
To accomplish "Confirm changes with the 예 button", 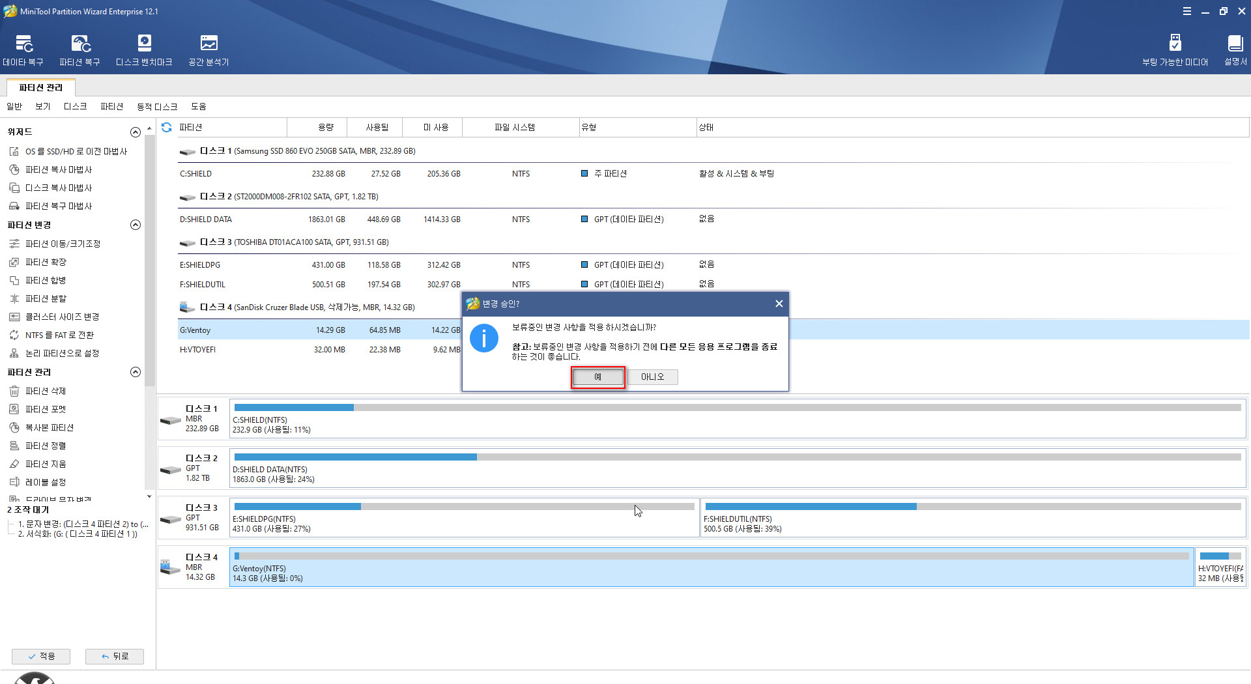I will click(x=597, y=377).
